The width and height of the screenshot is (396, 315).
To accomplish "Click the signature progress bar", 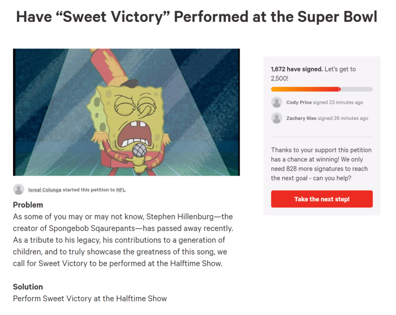I will pyautogui.click(x=321, y=89).
